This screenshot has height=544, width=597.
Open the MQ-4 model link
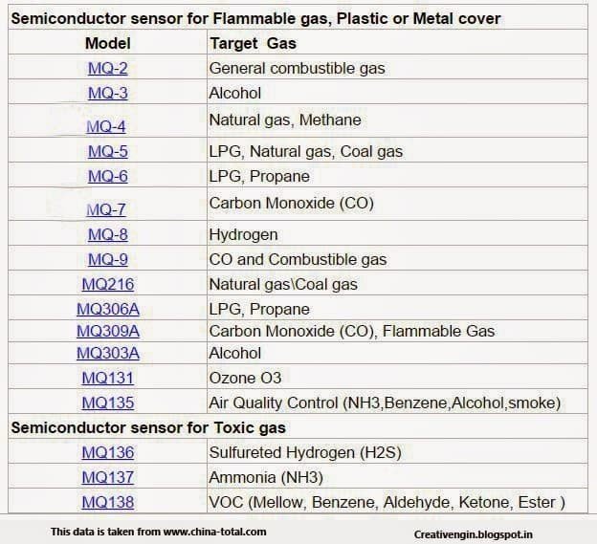click(107, 126)
